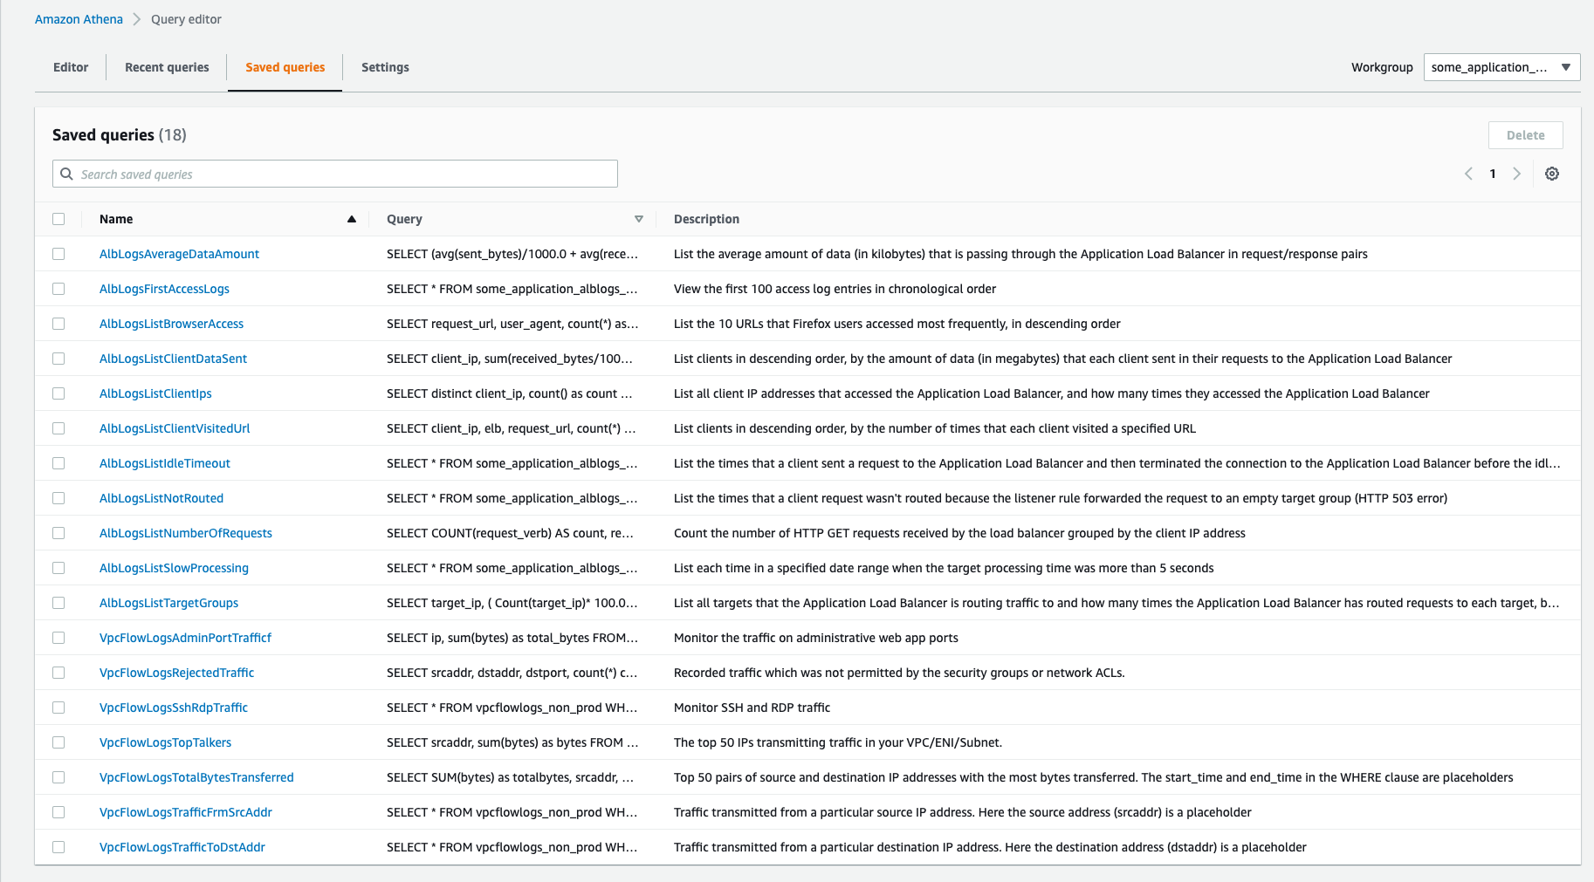Open the Workgroup dropdown
The width and height of the screenshot is (1594, 882).
(x=1501, y=67)
